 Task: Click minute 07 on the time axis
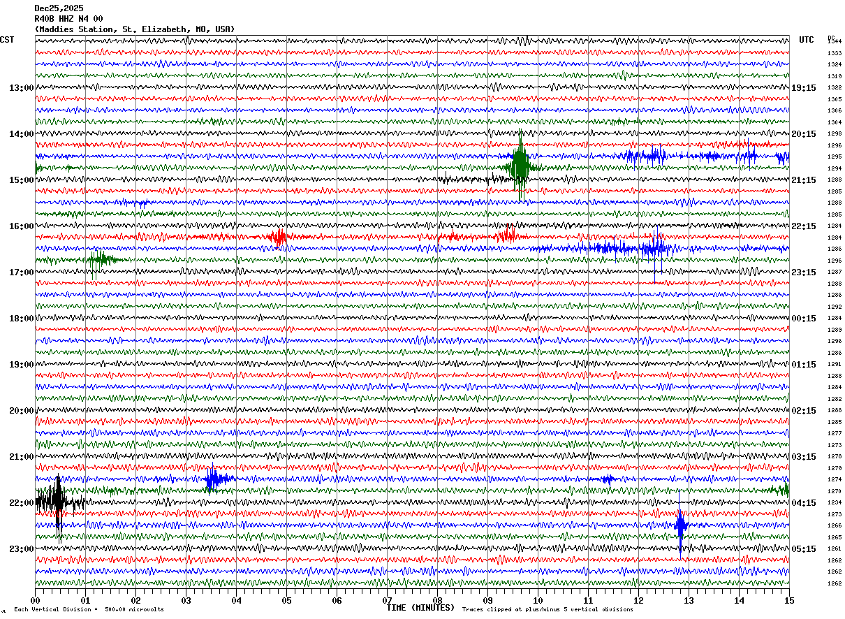pyautogui.click(x=387, y=601)
